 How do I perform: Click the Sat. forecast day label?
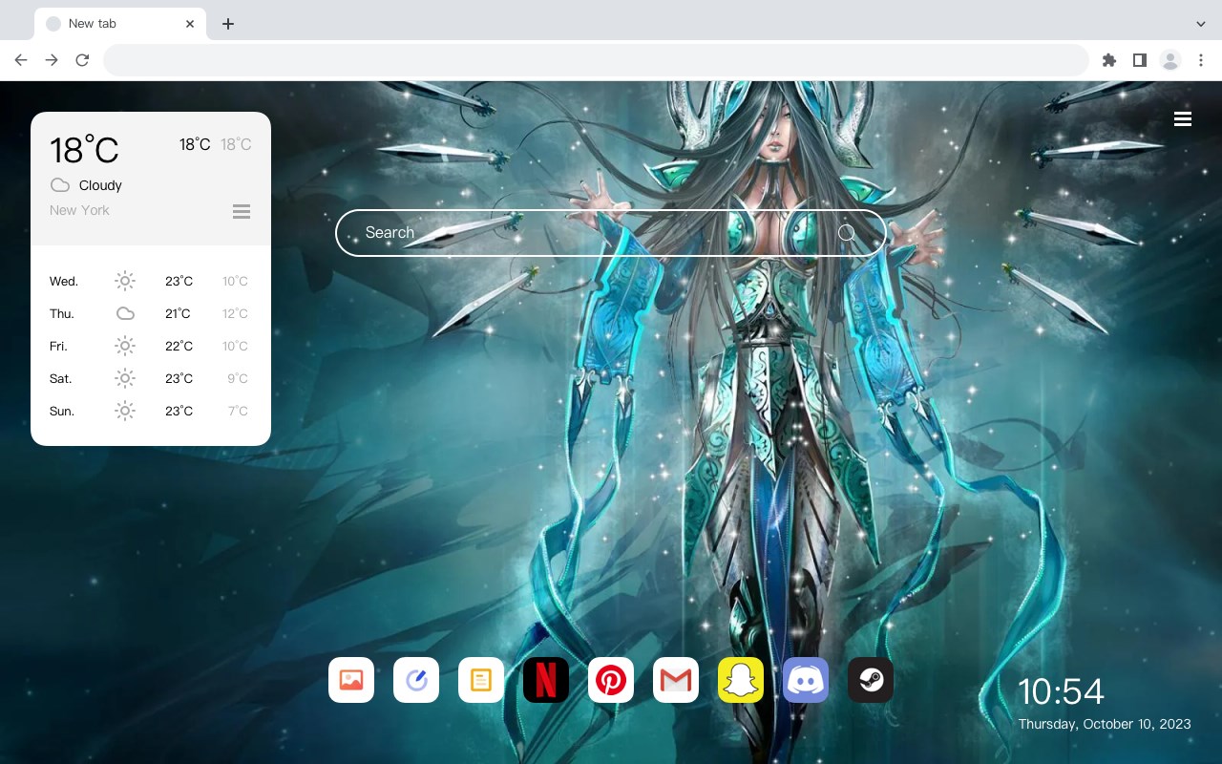[61, 378]
